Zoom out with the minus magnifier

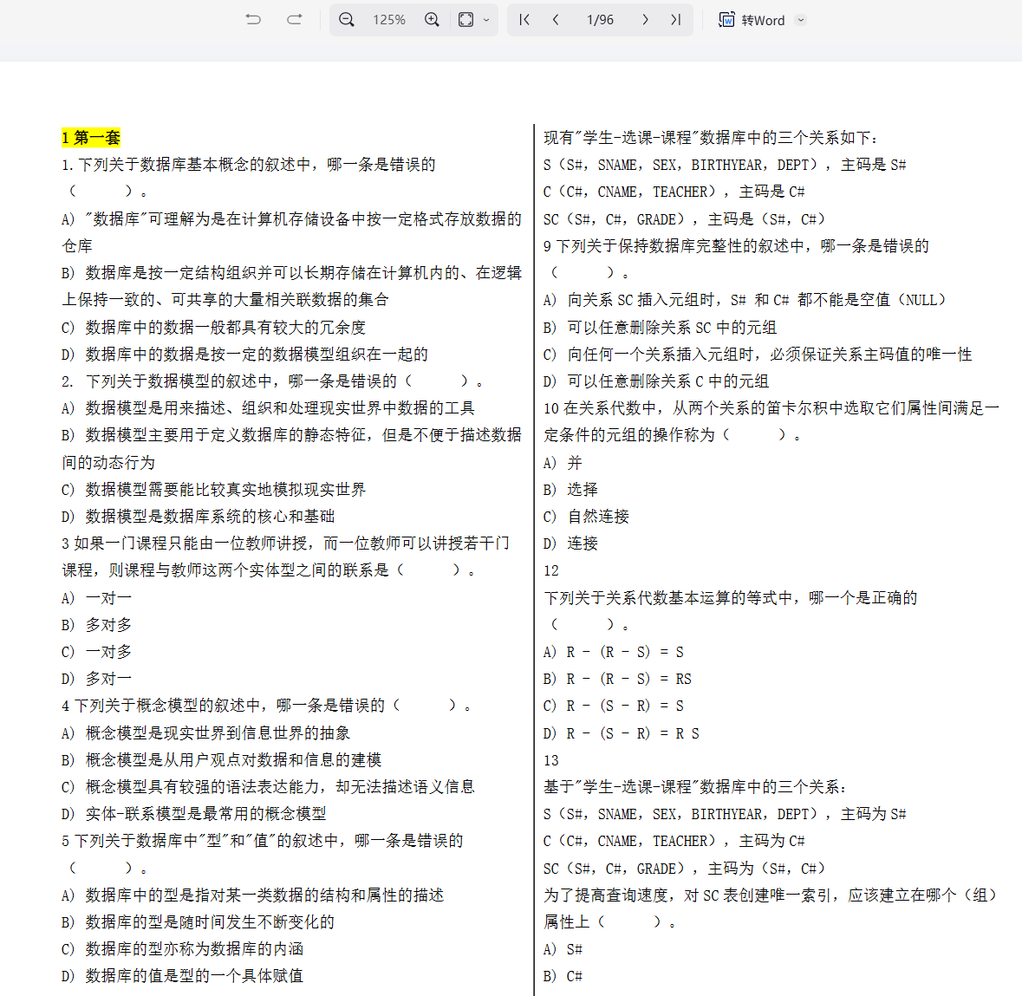click(347, 20)
